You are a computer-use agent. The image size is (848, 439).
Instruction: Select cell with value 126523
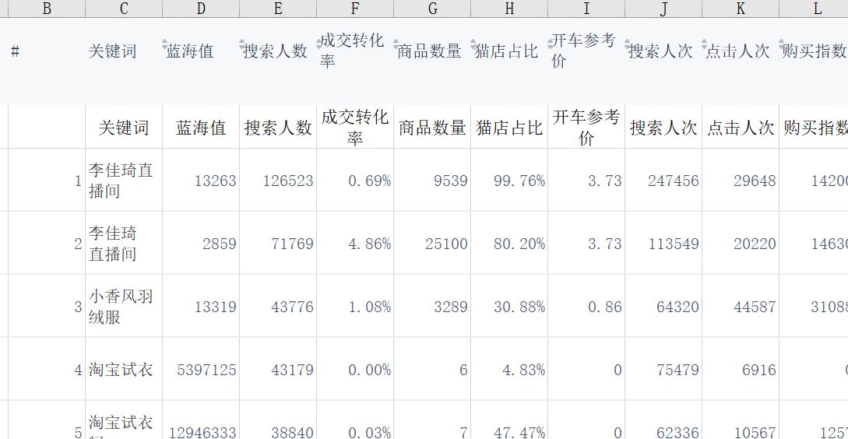coord(278,180)
